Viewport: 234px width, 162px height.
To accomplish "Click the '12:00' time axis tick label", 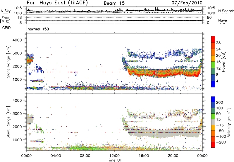I will [x=114, y=156].
